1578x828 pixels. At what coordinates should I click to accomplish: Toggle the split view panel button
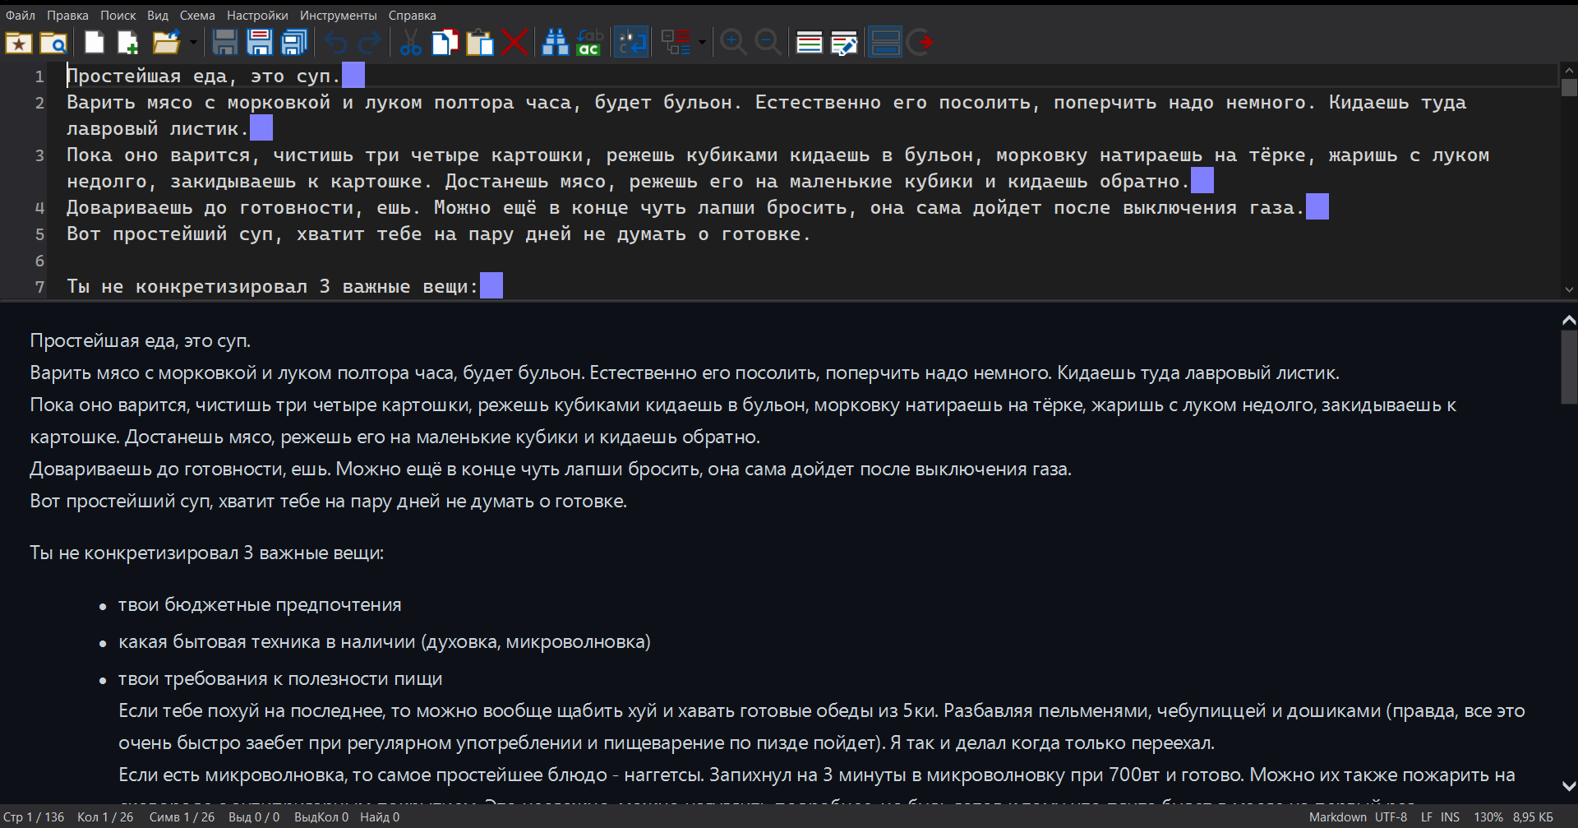point(885,43)
